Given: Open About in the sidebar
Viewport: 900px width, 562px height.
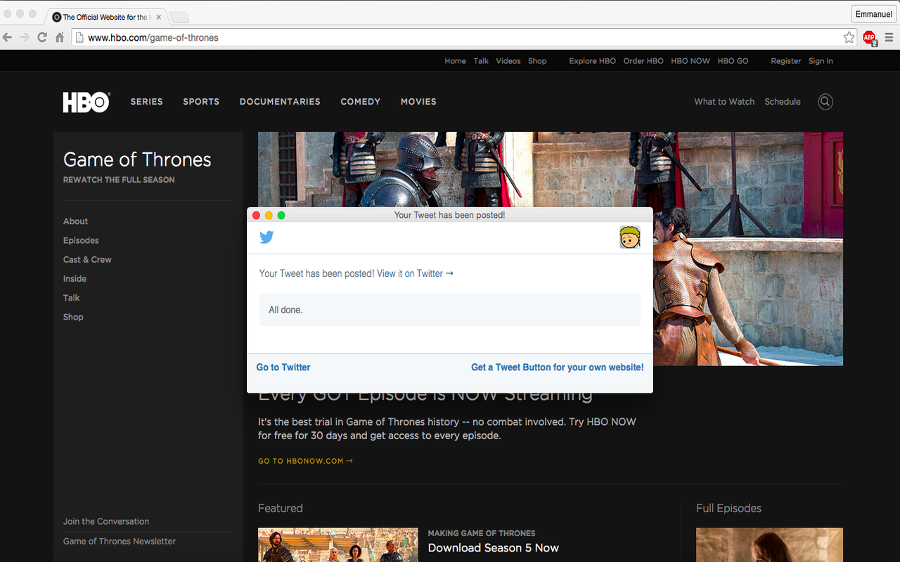Looking at the screenshot, I should click(75, 221).
